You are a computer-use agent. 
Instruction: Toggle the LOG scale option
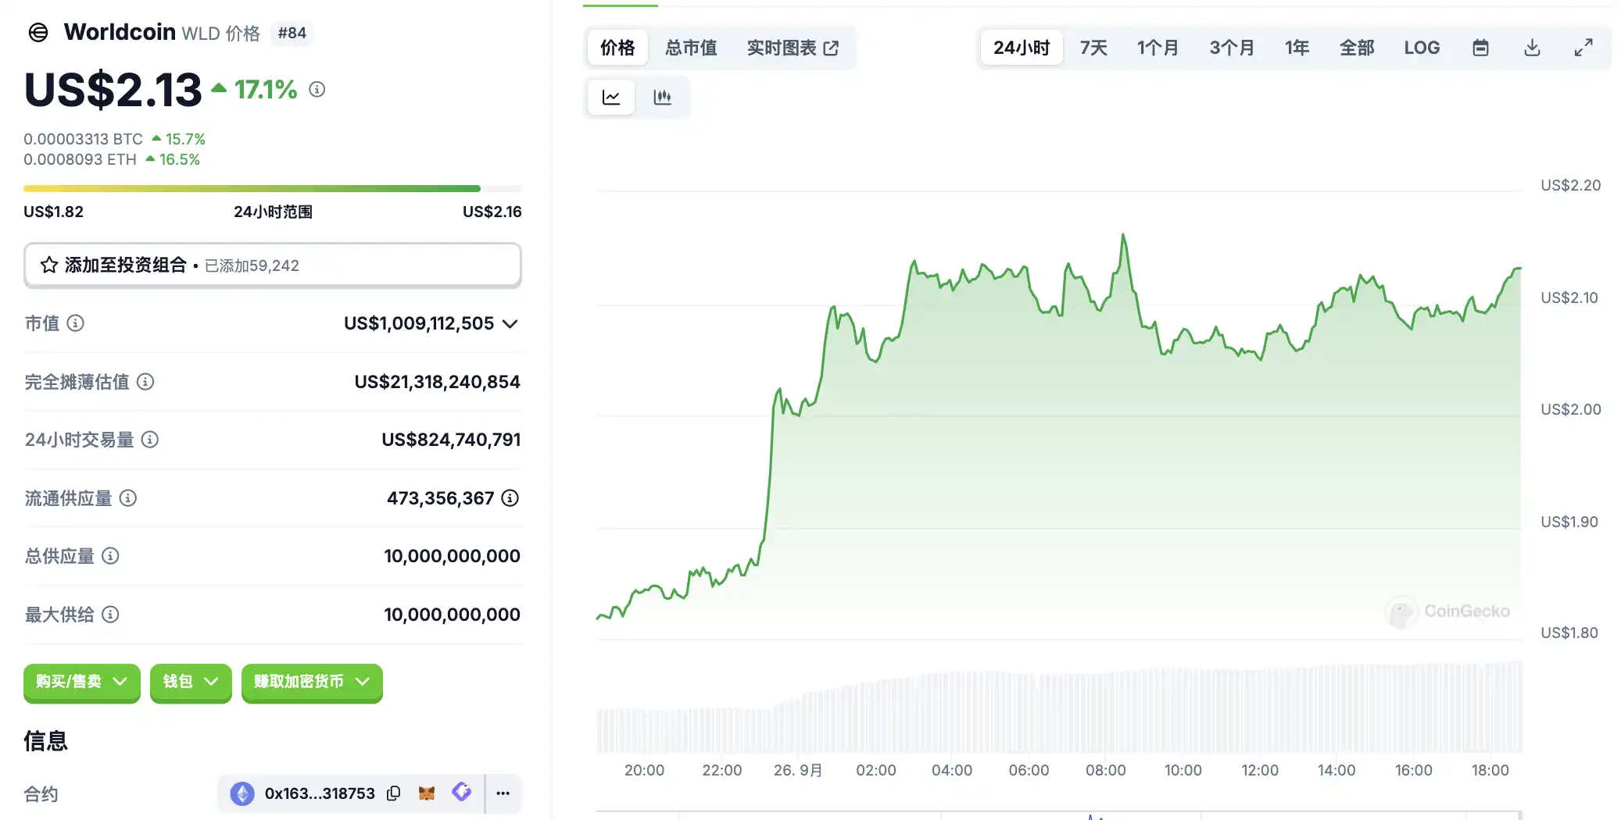point(1422,48)
